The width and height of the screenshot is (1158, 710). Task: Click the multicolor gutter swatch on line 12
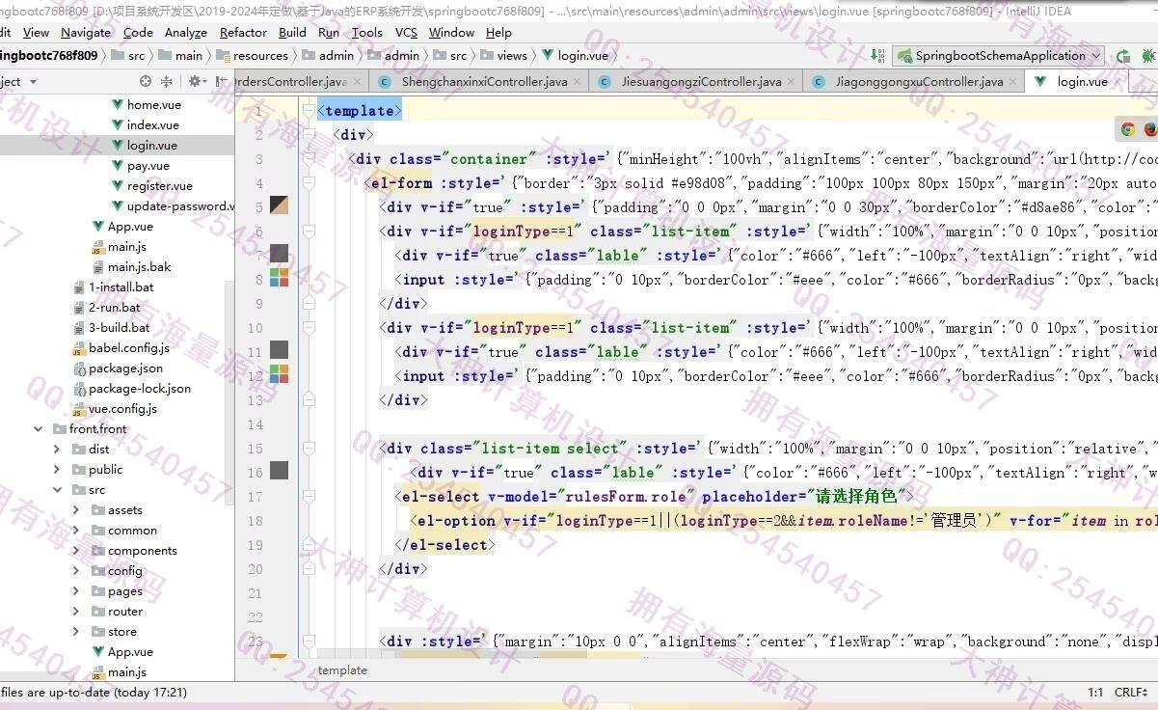pyautogui.click(x=279, y=373)
